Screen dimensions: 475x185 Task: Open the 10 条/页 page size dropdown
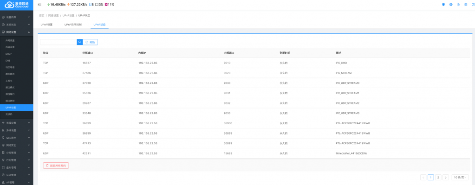coord(460,178)
